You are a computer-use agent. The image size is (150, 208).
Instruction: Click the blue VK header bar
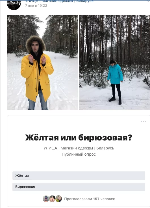tap(75, 0)
